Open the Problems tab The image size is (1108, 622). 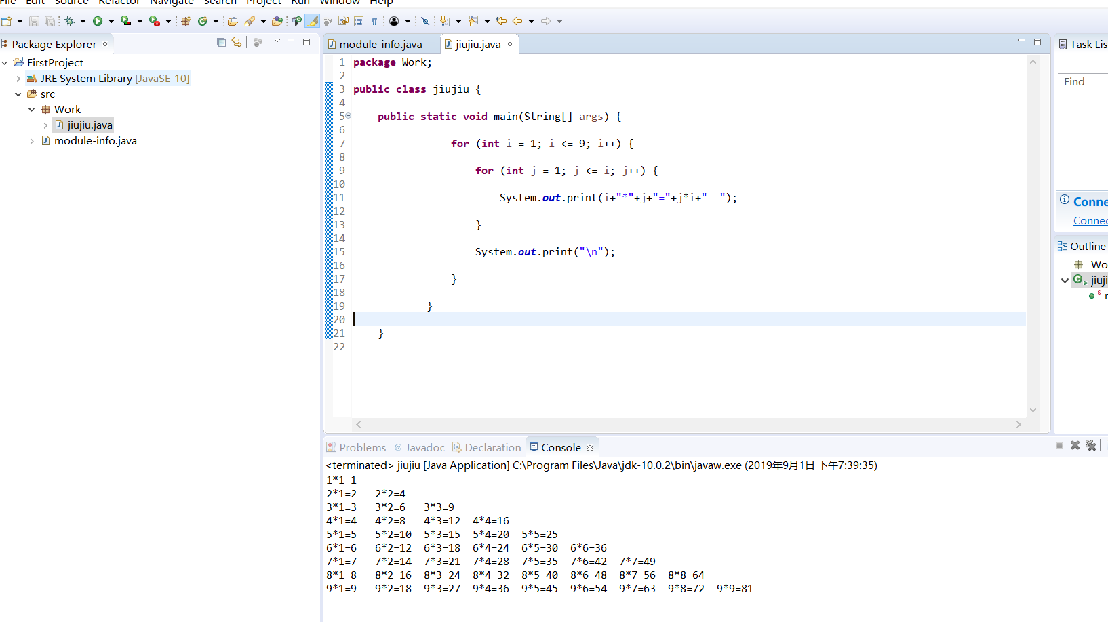coord(356,447)
